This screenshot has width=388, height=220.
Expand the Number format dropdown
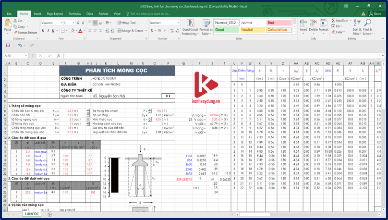click(178, 23)
